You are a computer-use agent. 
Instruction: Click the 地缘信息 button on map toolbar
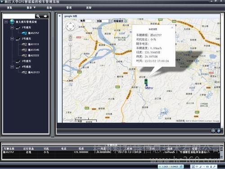coord(120,21)
